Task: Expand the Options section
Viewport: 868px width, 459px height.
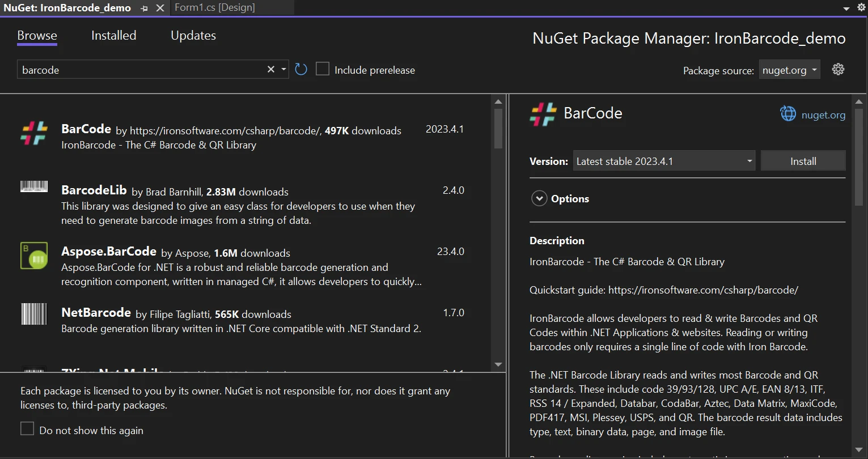Action: point(539,199)
